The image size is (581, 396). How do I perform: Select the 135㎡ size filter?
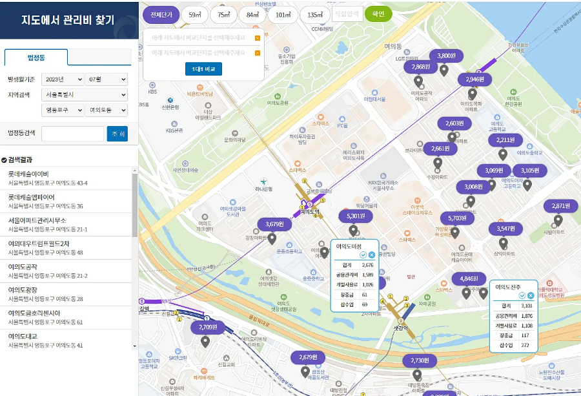314,15
